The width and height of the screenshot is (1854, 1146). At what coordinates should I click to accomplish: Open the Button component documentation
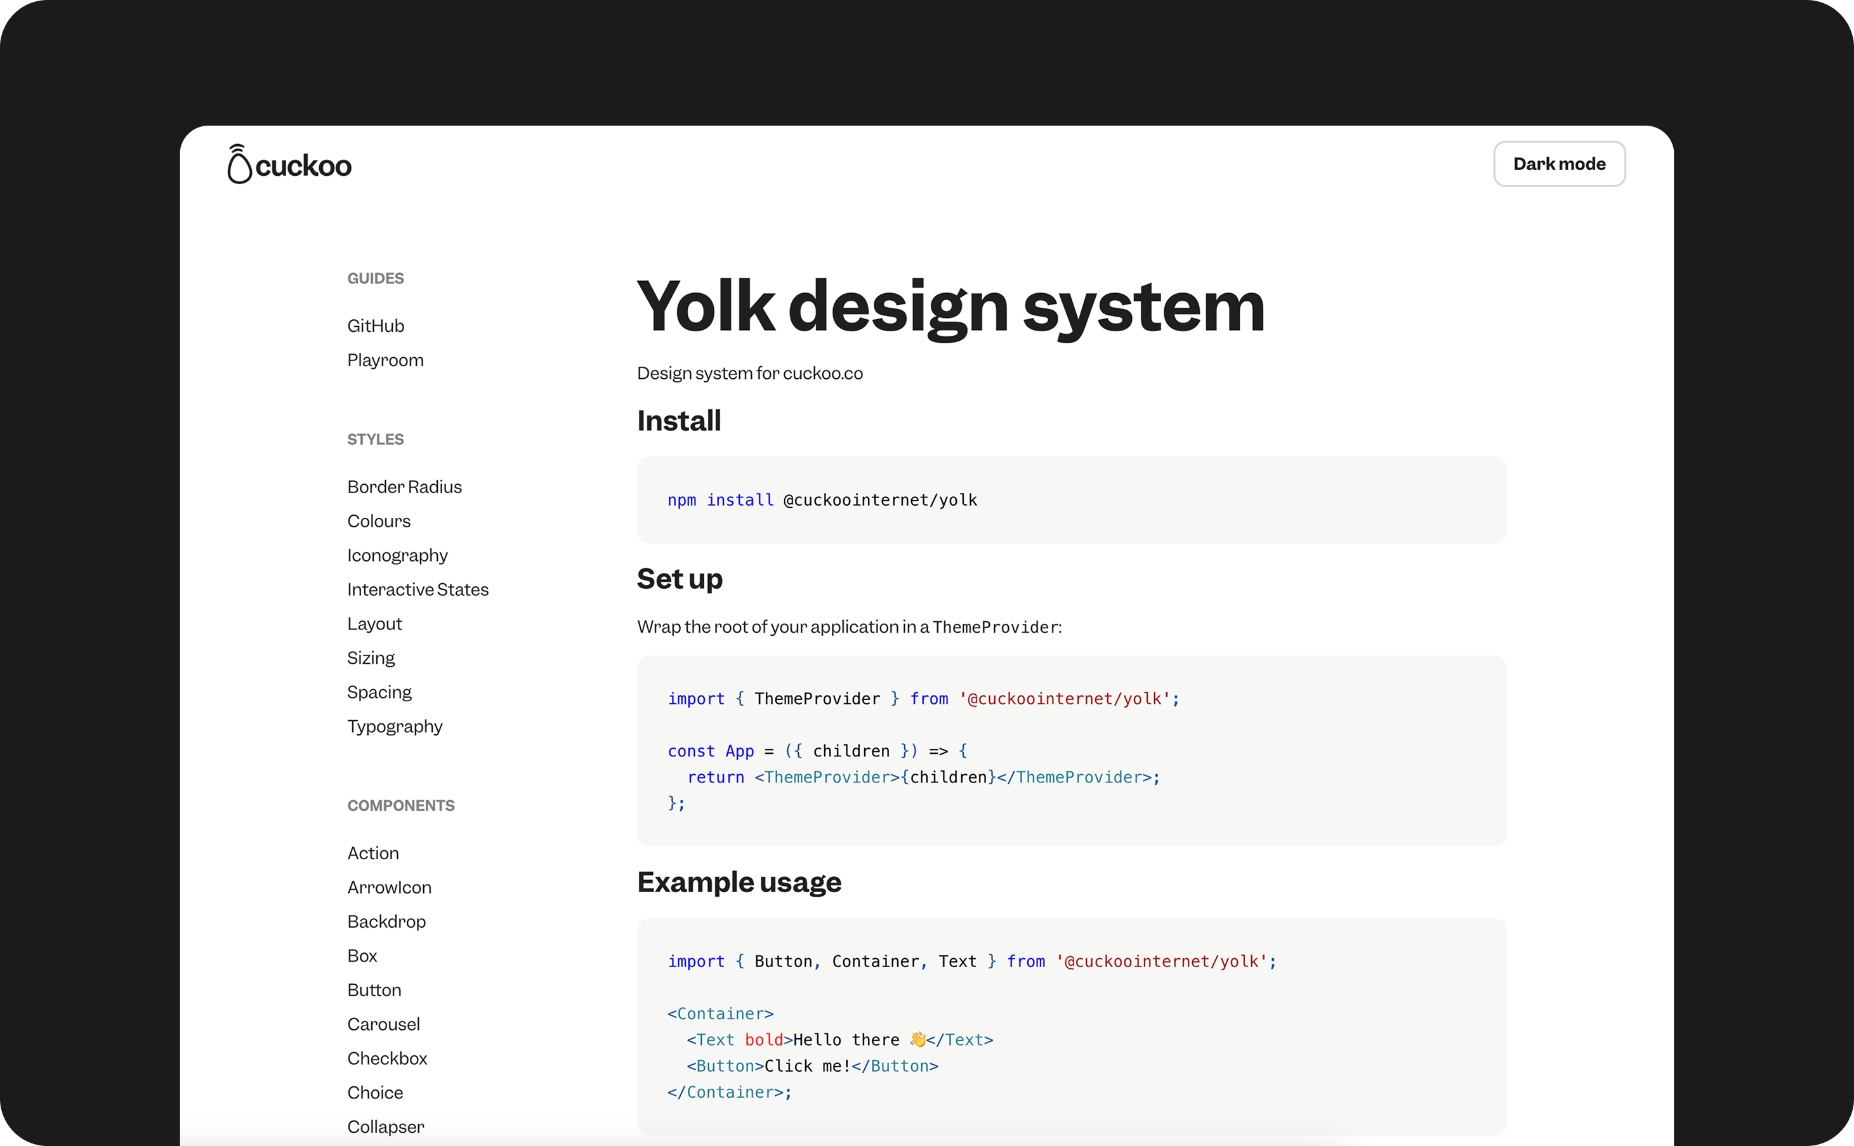(x=374, y=990)
